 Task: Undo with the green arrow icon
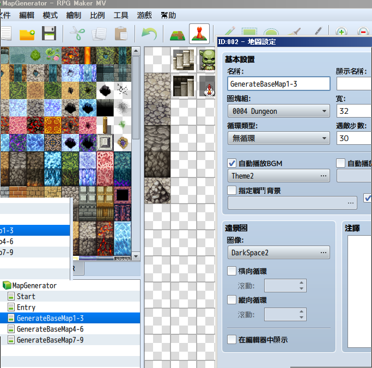[149, 33]
